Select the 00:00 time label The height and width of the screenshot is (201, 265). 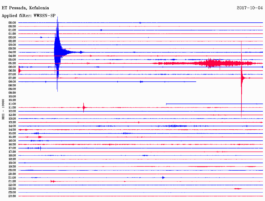12,23
